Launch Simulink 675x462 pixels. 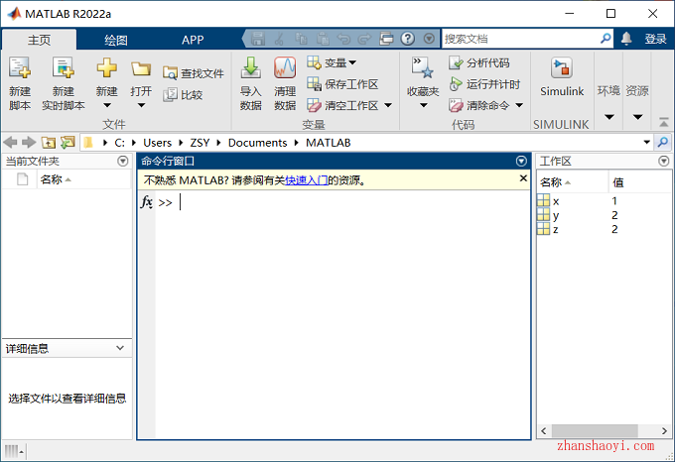pos(562,77)
